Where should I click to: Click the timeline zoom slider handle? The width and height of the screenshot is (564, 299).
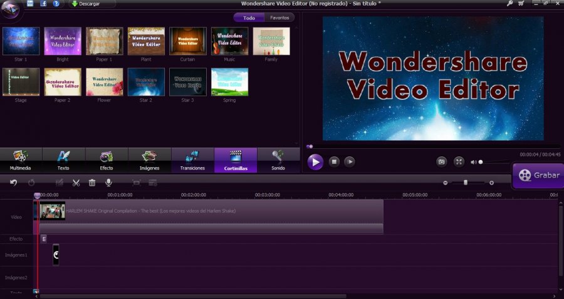point(466,183)
